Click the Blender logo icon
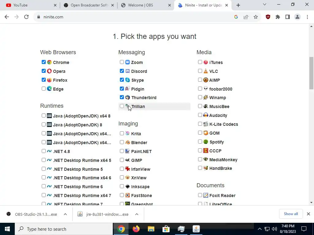This screenshot has height=235, width=314. (128, 142)
